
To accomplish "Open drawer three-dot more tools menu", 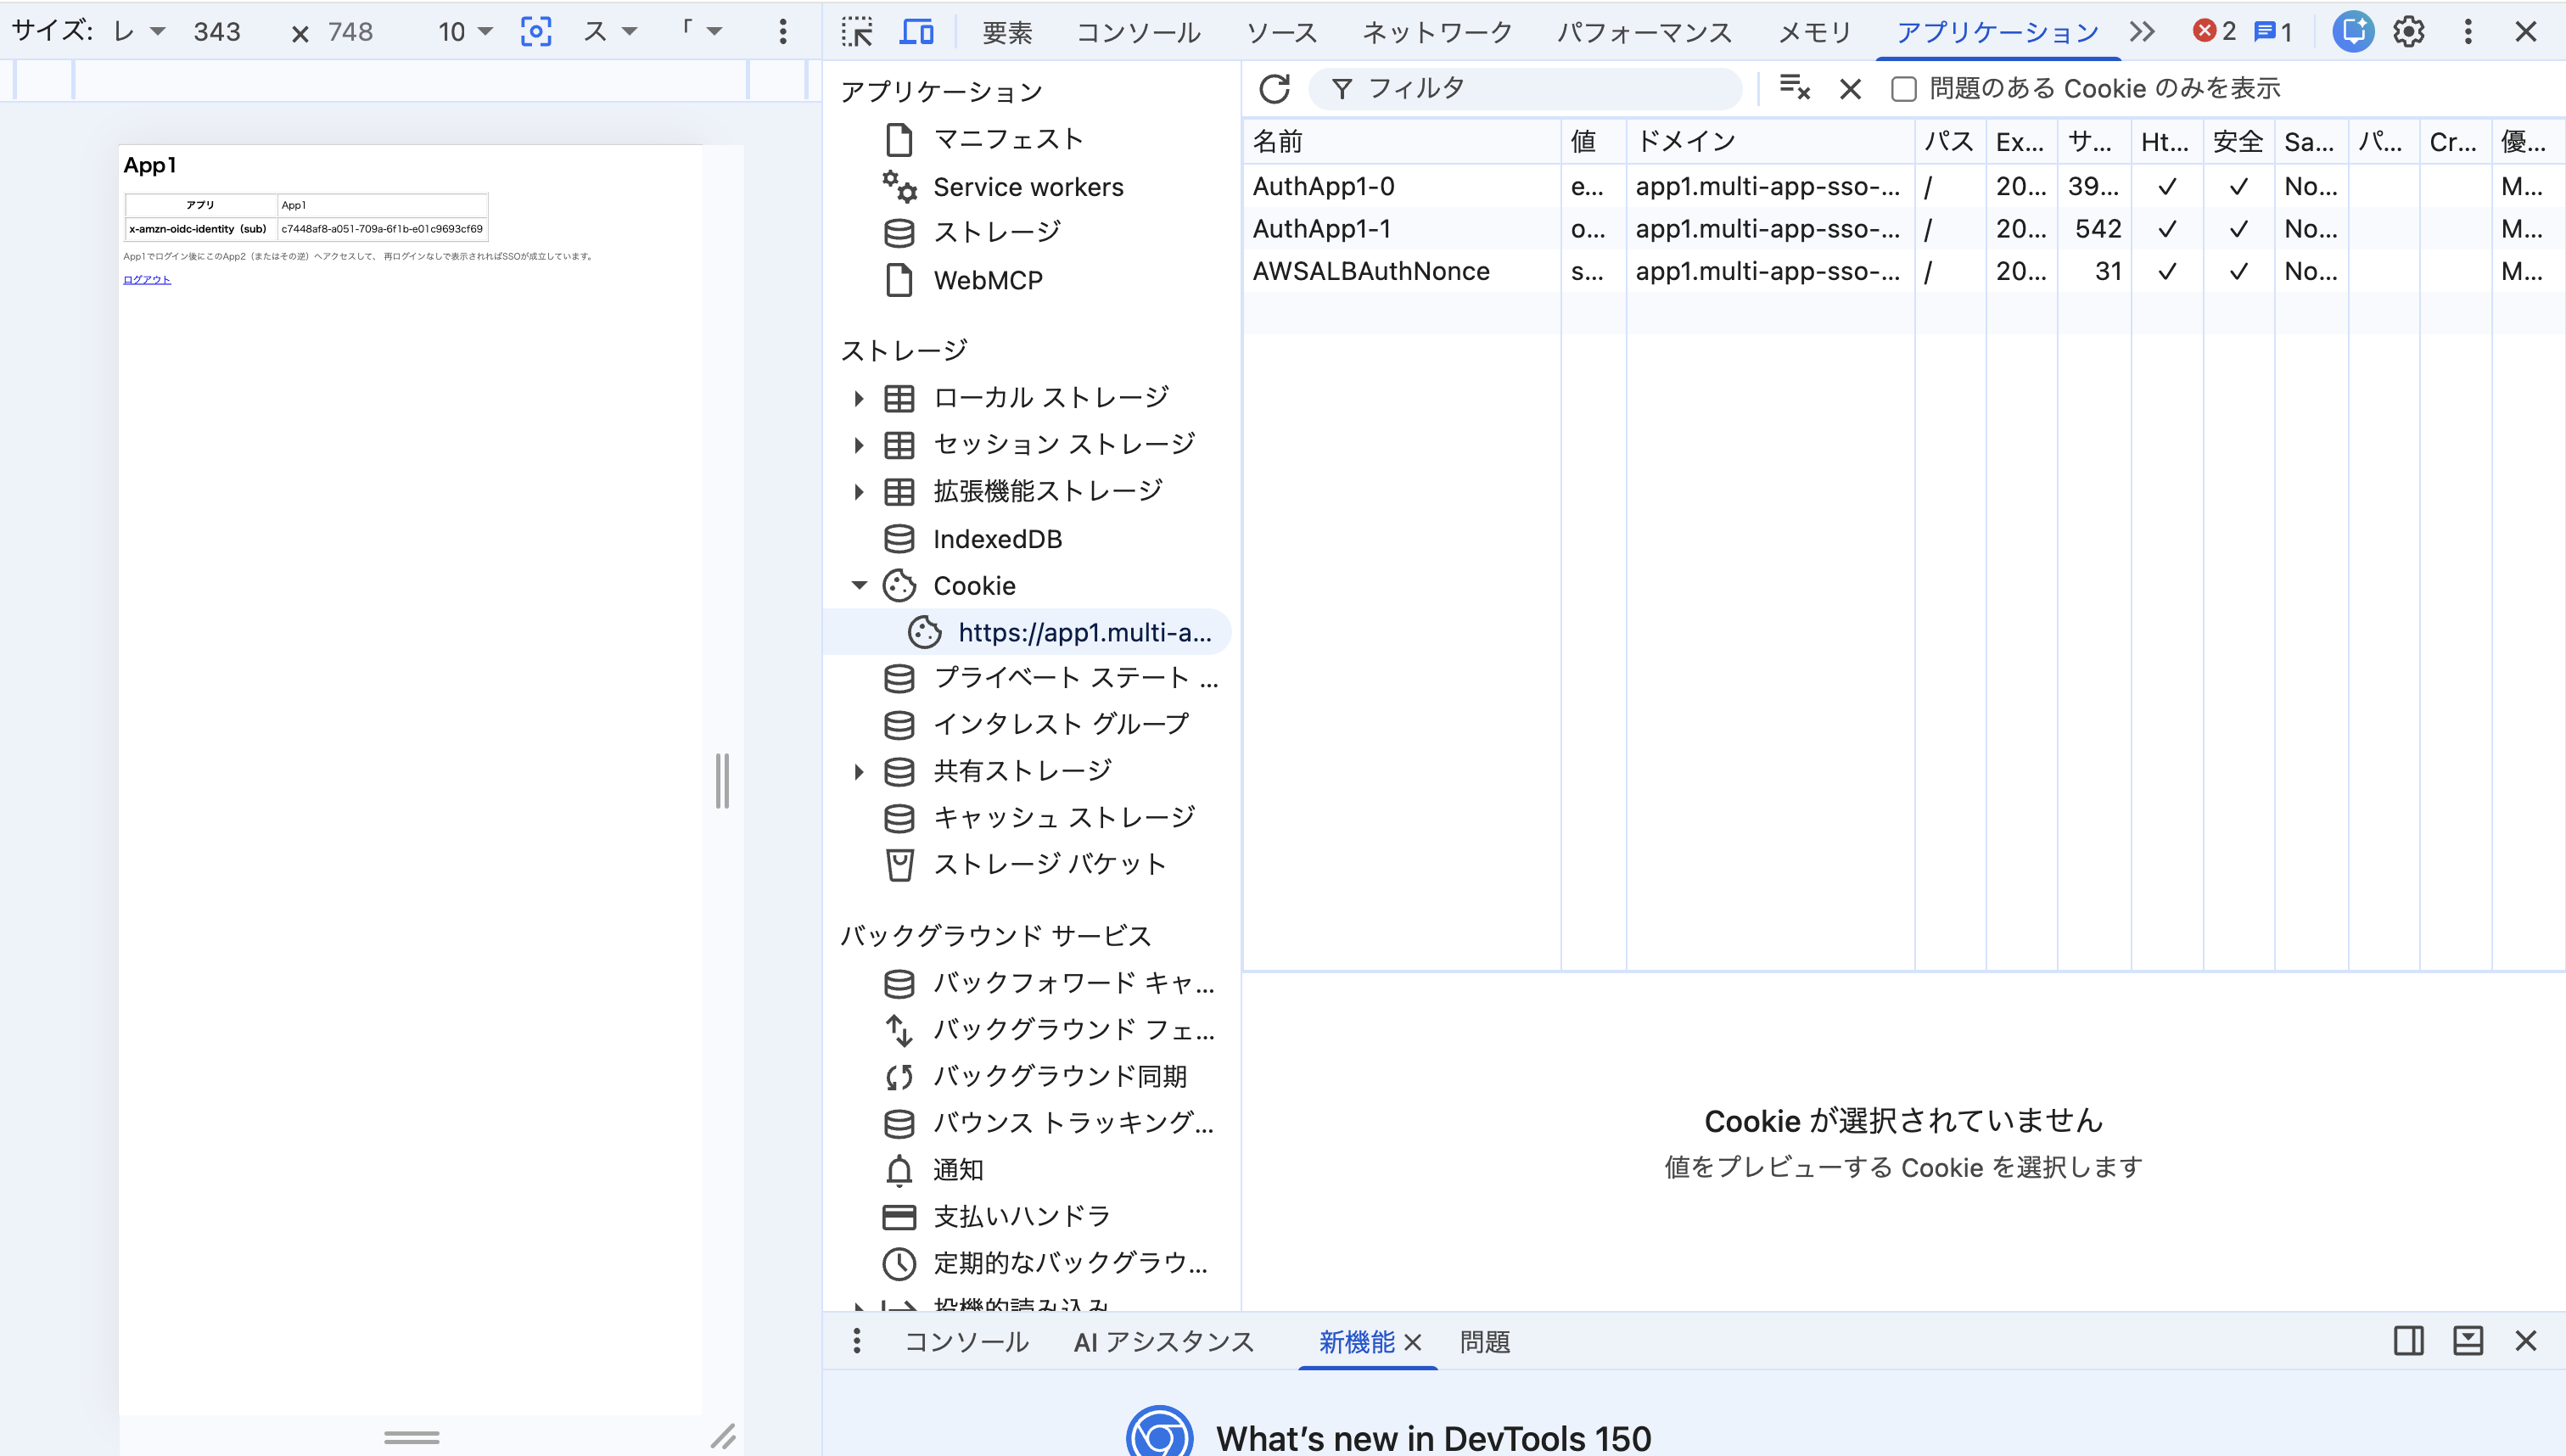I will point(857,1341).
